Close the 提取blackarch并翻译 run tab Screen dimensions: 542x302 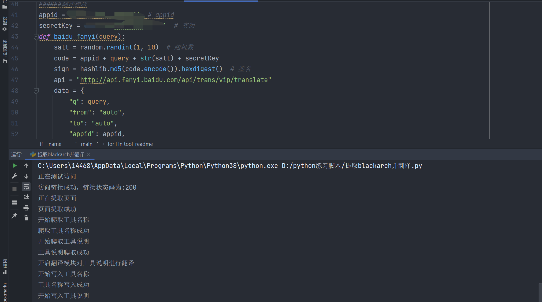coord(89,155)
